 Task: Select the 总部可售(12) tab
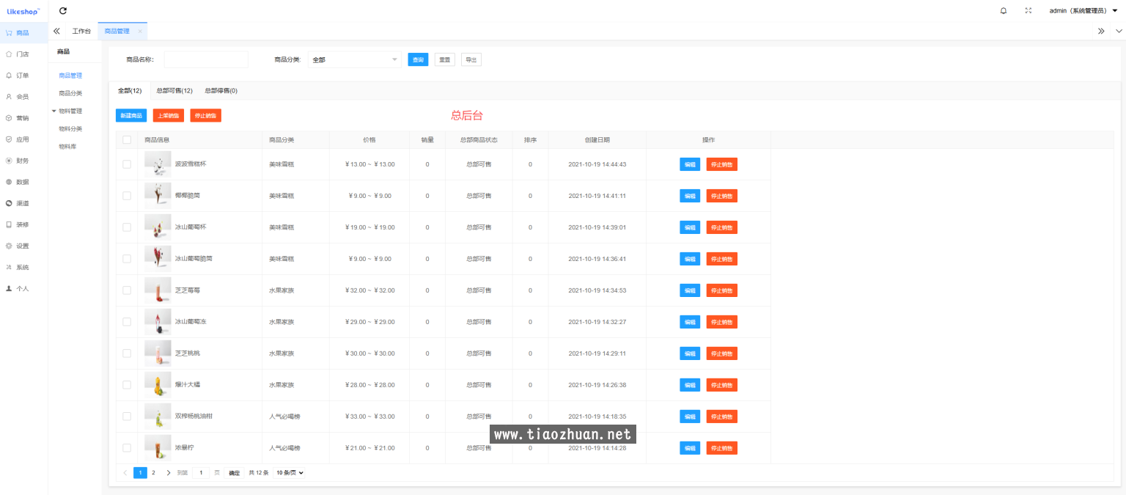click(x=174, y=91)
